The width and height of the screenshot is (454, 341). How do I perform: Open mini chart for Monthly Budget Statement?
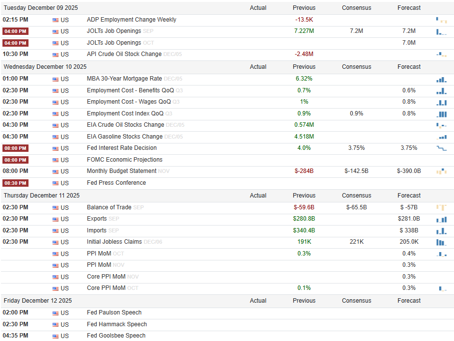coord(441,171)
